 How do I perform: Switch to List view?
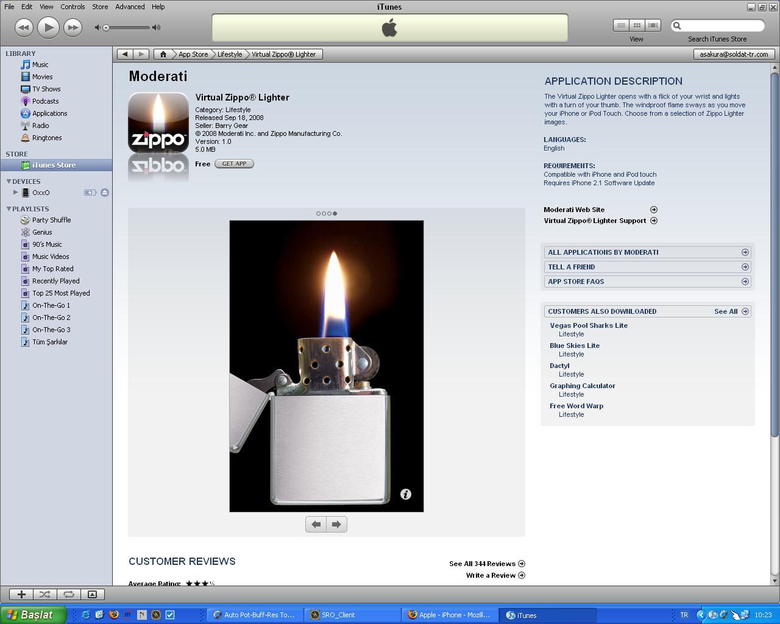(621, 26)
